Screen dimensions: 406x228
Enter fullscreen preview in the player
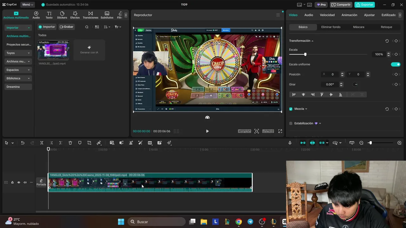pos(280,131)
